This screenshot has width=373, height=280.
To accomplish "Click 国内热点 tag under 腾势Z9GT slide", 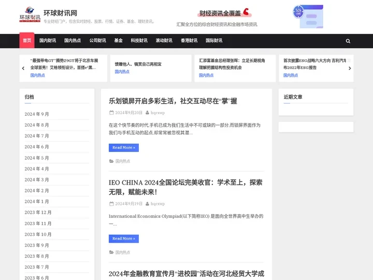I will pyautogui.click(x=38, y=75).
